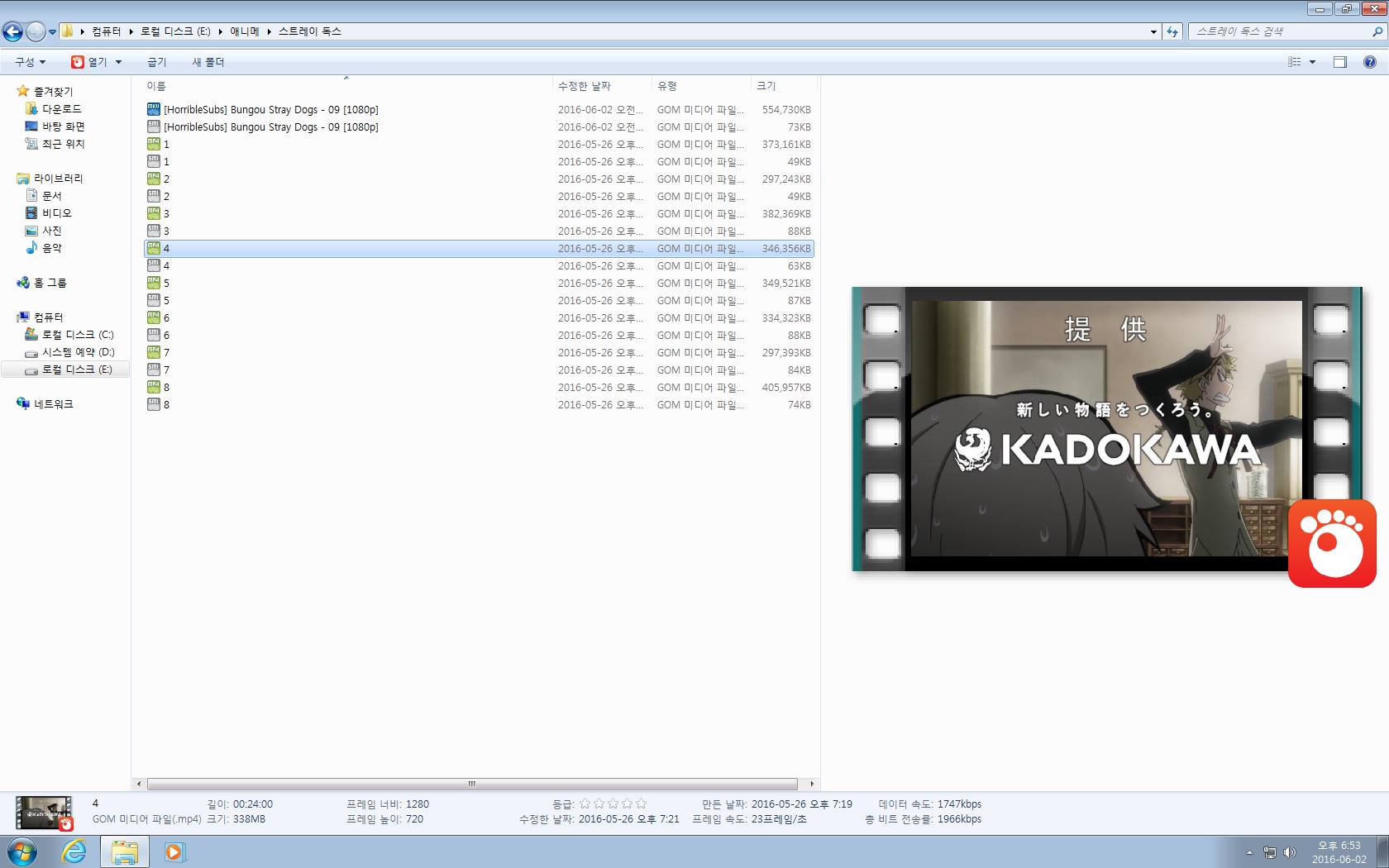Click the help question mark icon
1389x868 pixels.
pyautogui.click(x=1370, y=62)
